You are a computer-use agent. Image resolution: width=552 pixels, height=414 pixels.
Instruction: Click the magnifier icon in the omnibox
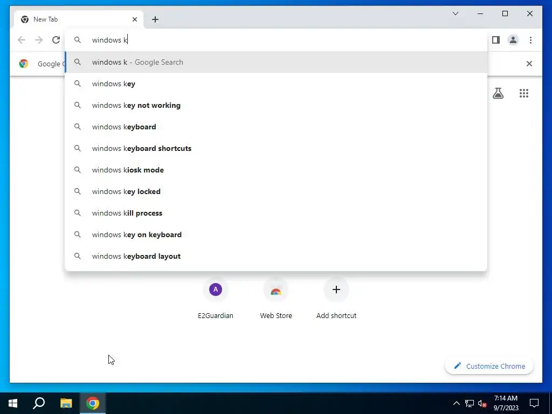(78, 40)
